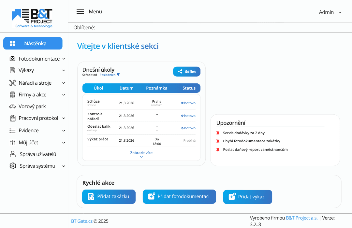
Task: Select Nástěnka in the sidebar
Action: pos(33,43)
